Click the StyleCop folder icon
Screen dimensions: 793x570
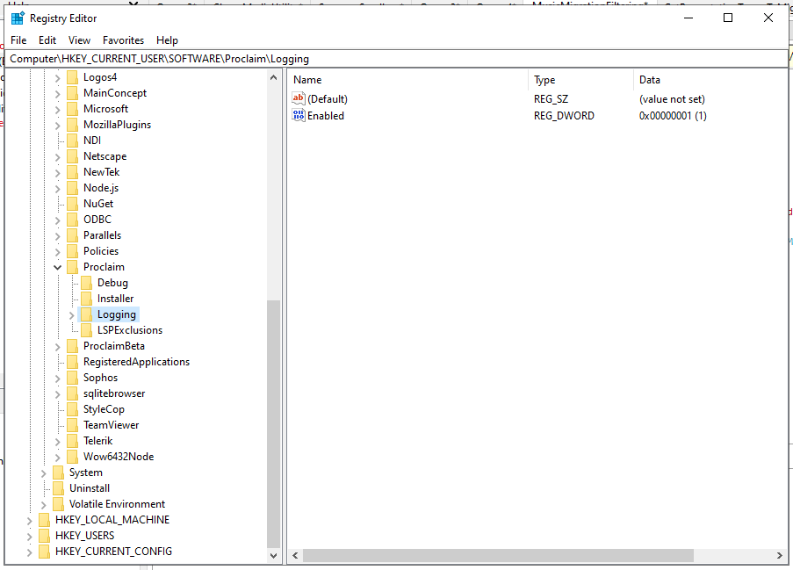73,409
